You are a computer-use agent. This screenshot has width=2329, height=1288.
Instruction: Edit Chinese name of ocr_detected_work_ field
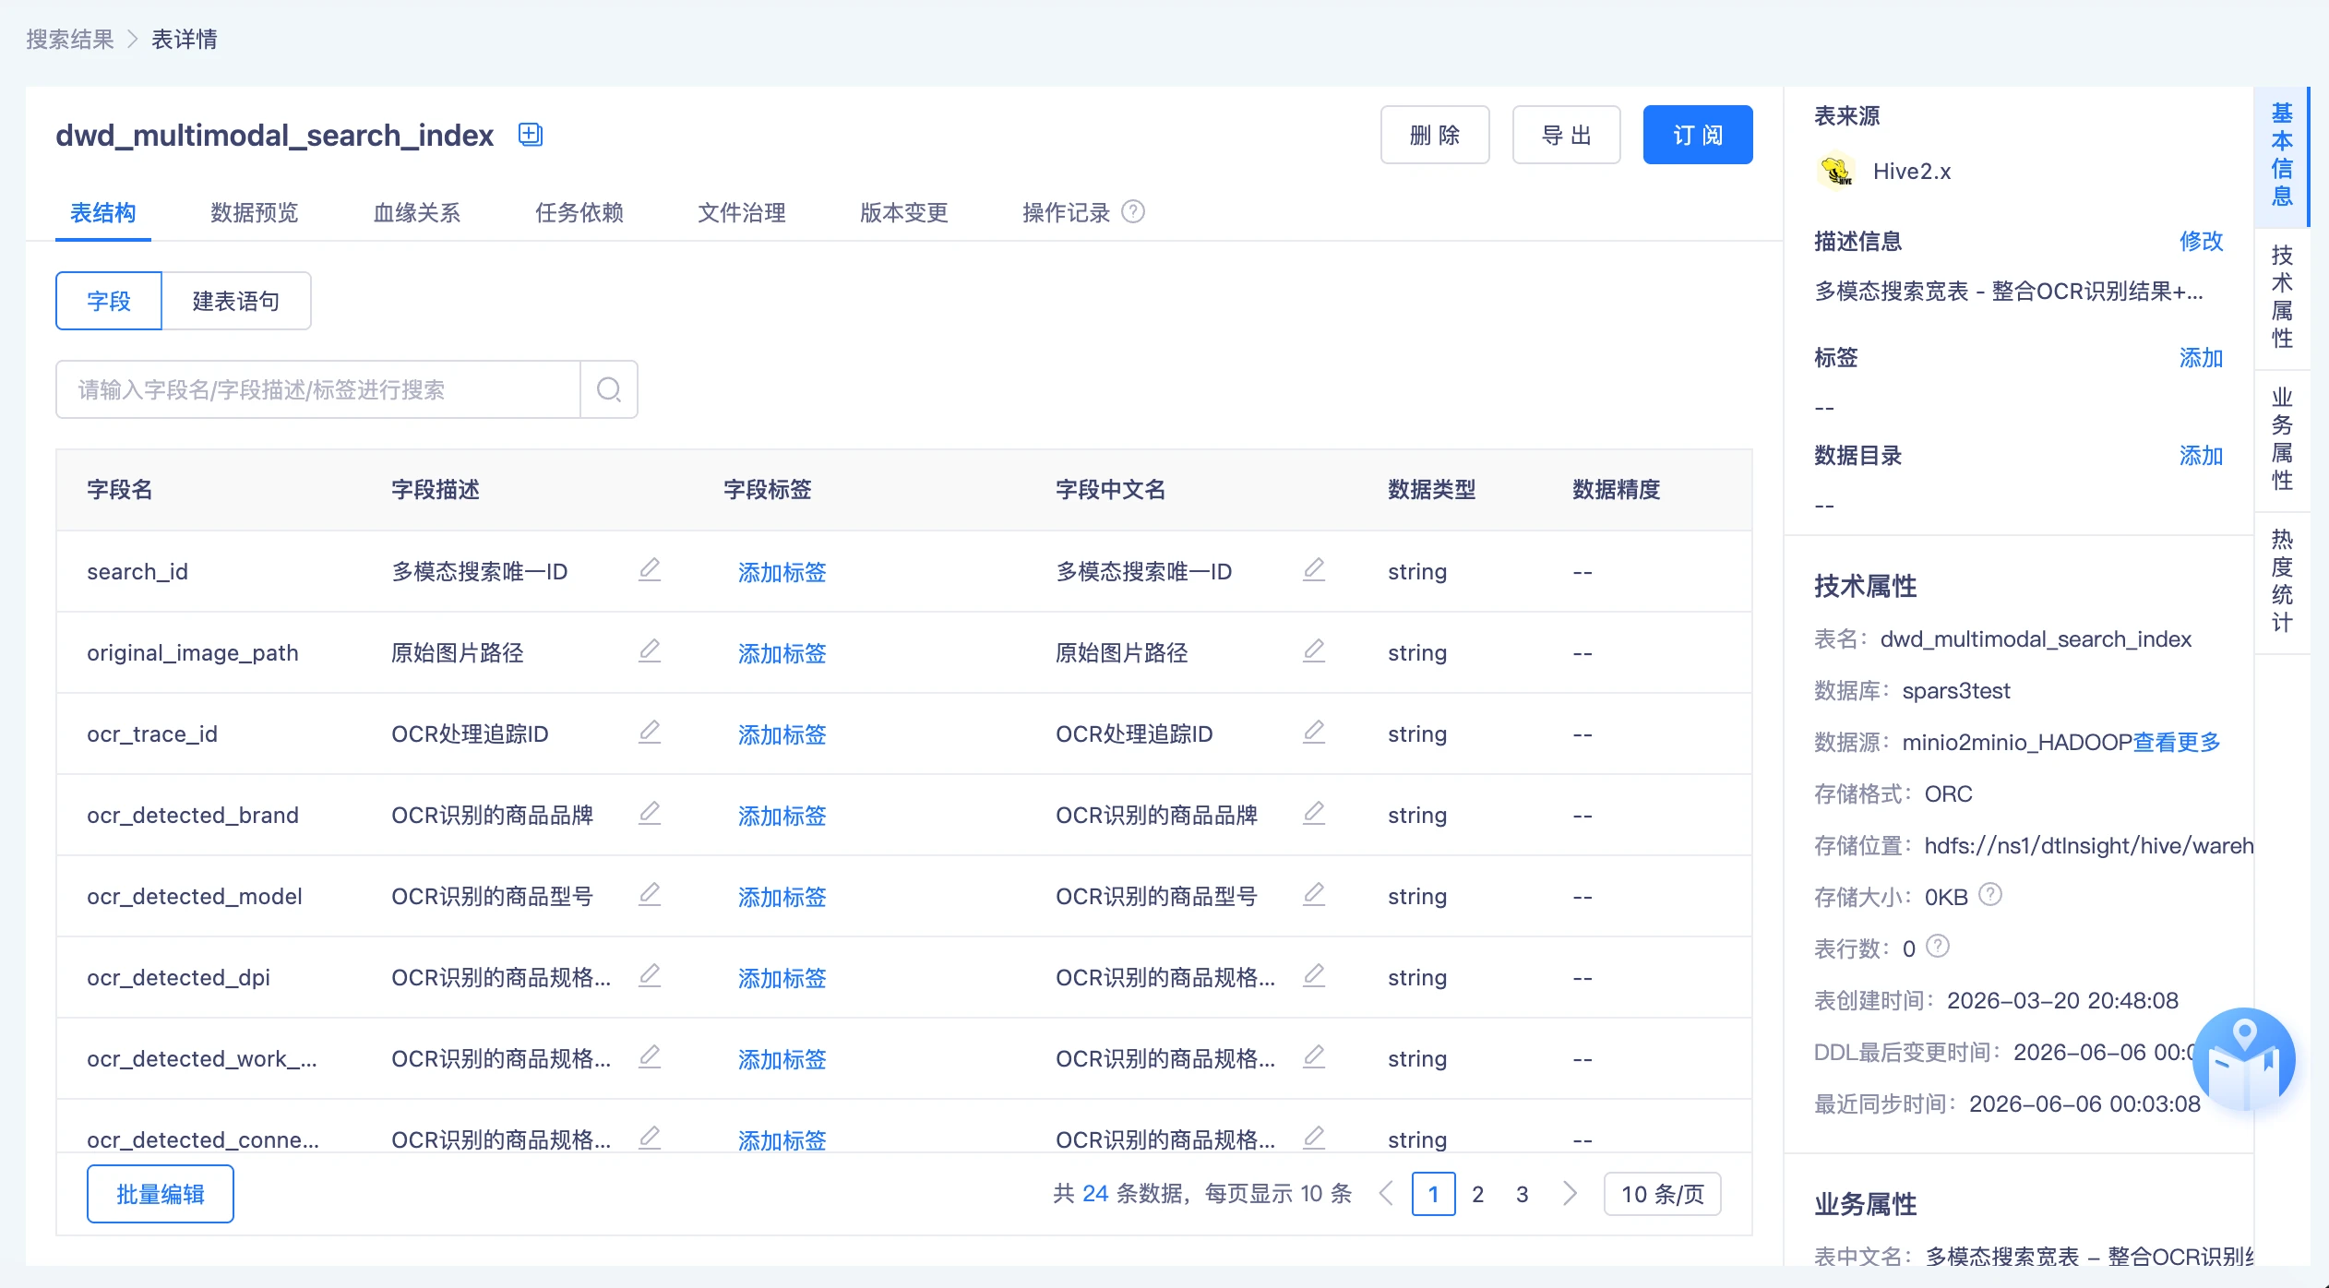point(1314,1056)
